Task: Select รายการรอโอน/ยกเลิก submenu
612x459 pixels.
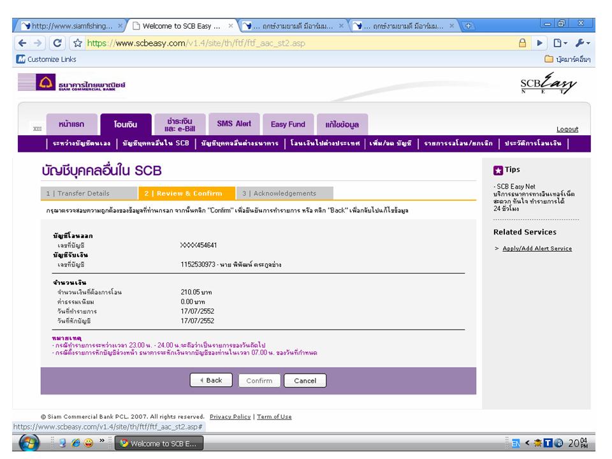Action: click(458, 143)
